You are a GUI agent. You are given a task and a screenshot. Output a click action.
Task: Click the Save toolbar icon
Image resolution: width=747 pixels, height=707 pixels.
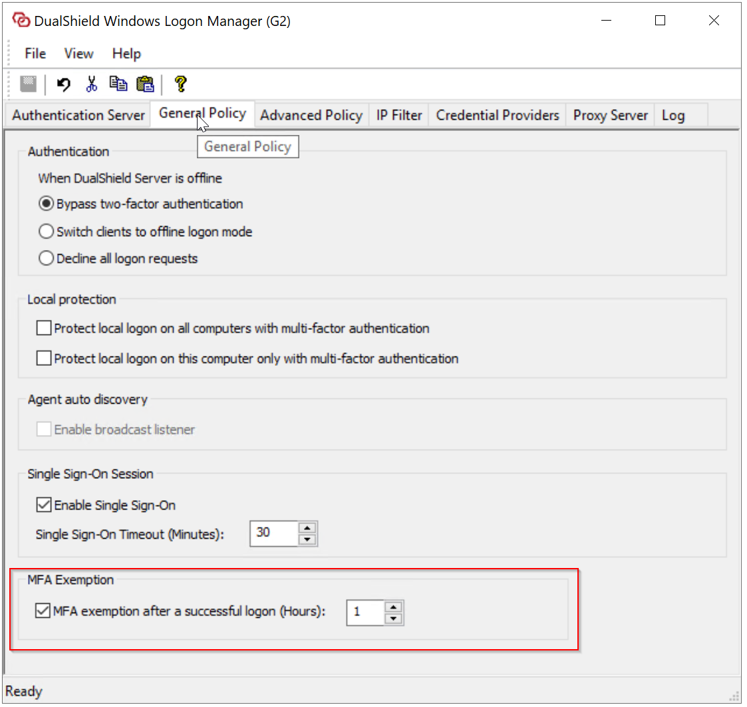pyautogui.click(x=28, y=84)
